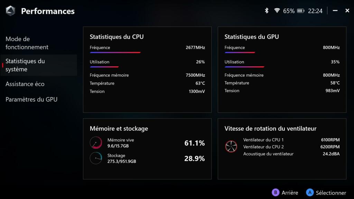
Task: Click the Mémoire et stockage panel title
Action: click(119, 129)
